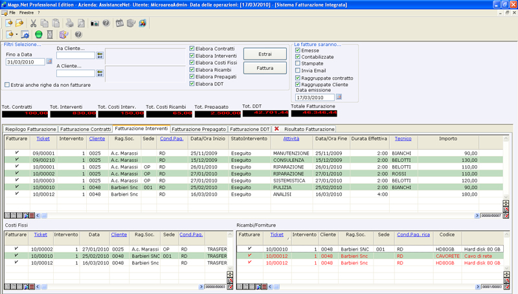
Task: Click the Open folder toolbar icon
Action: point(19,23)
